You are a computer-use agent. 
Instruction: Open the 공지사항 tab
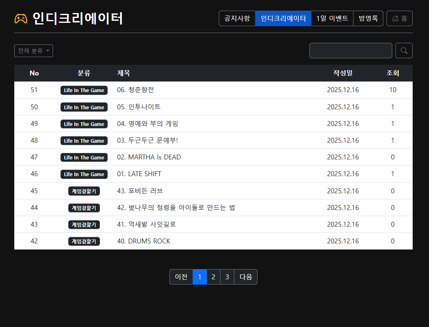point(237,18)
